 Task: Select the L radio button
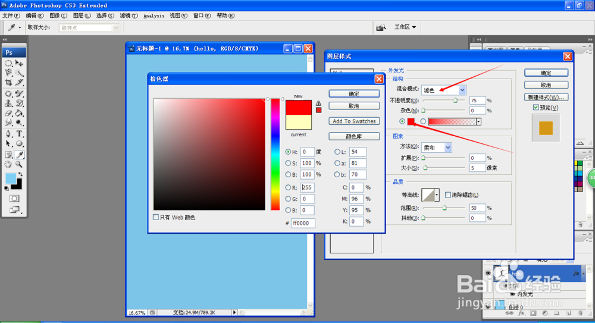(x=337, y=152)
